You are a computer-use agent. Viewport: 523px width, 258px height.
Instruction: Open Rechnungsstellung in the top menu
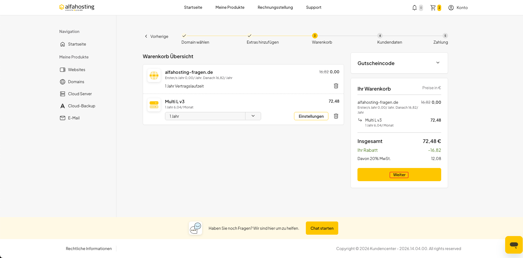[x=275, y=7]
